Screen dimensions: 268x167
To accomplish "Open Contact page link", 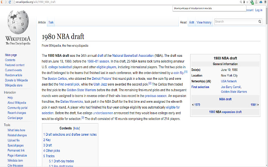I will 15,118.
